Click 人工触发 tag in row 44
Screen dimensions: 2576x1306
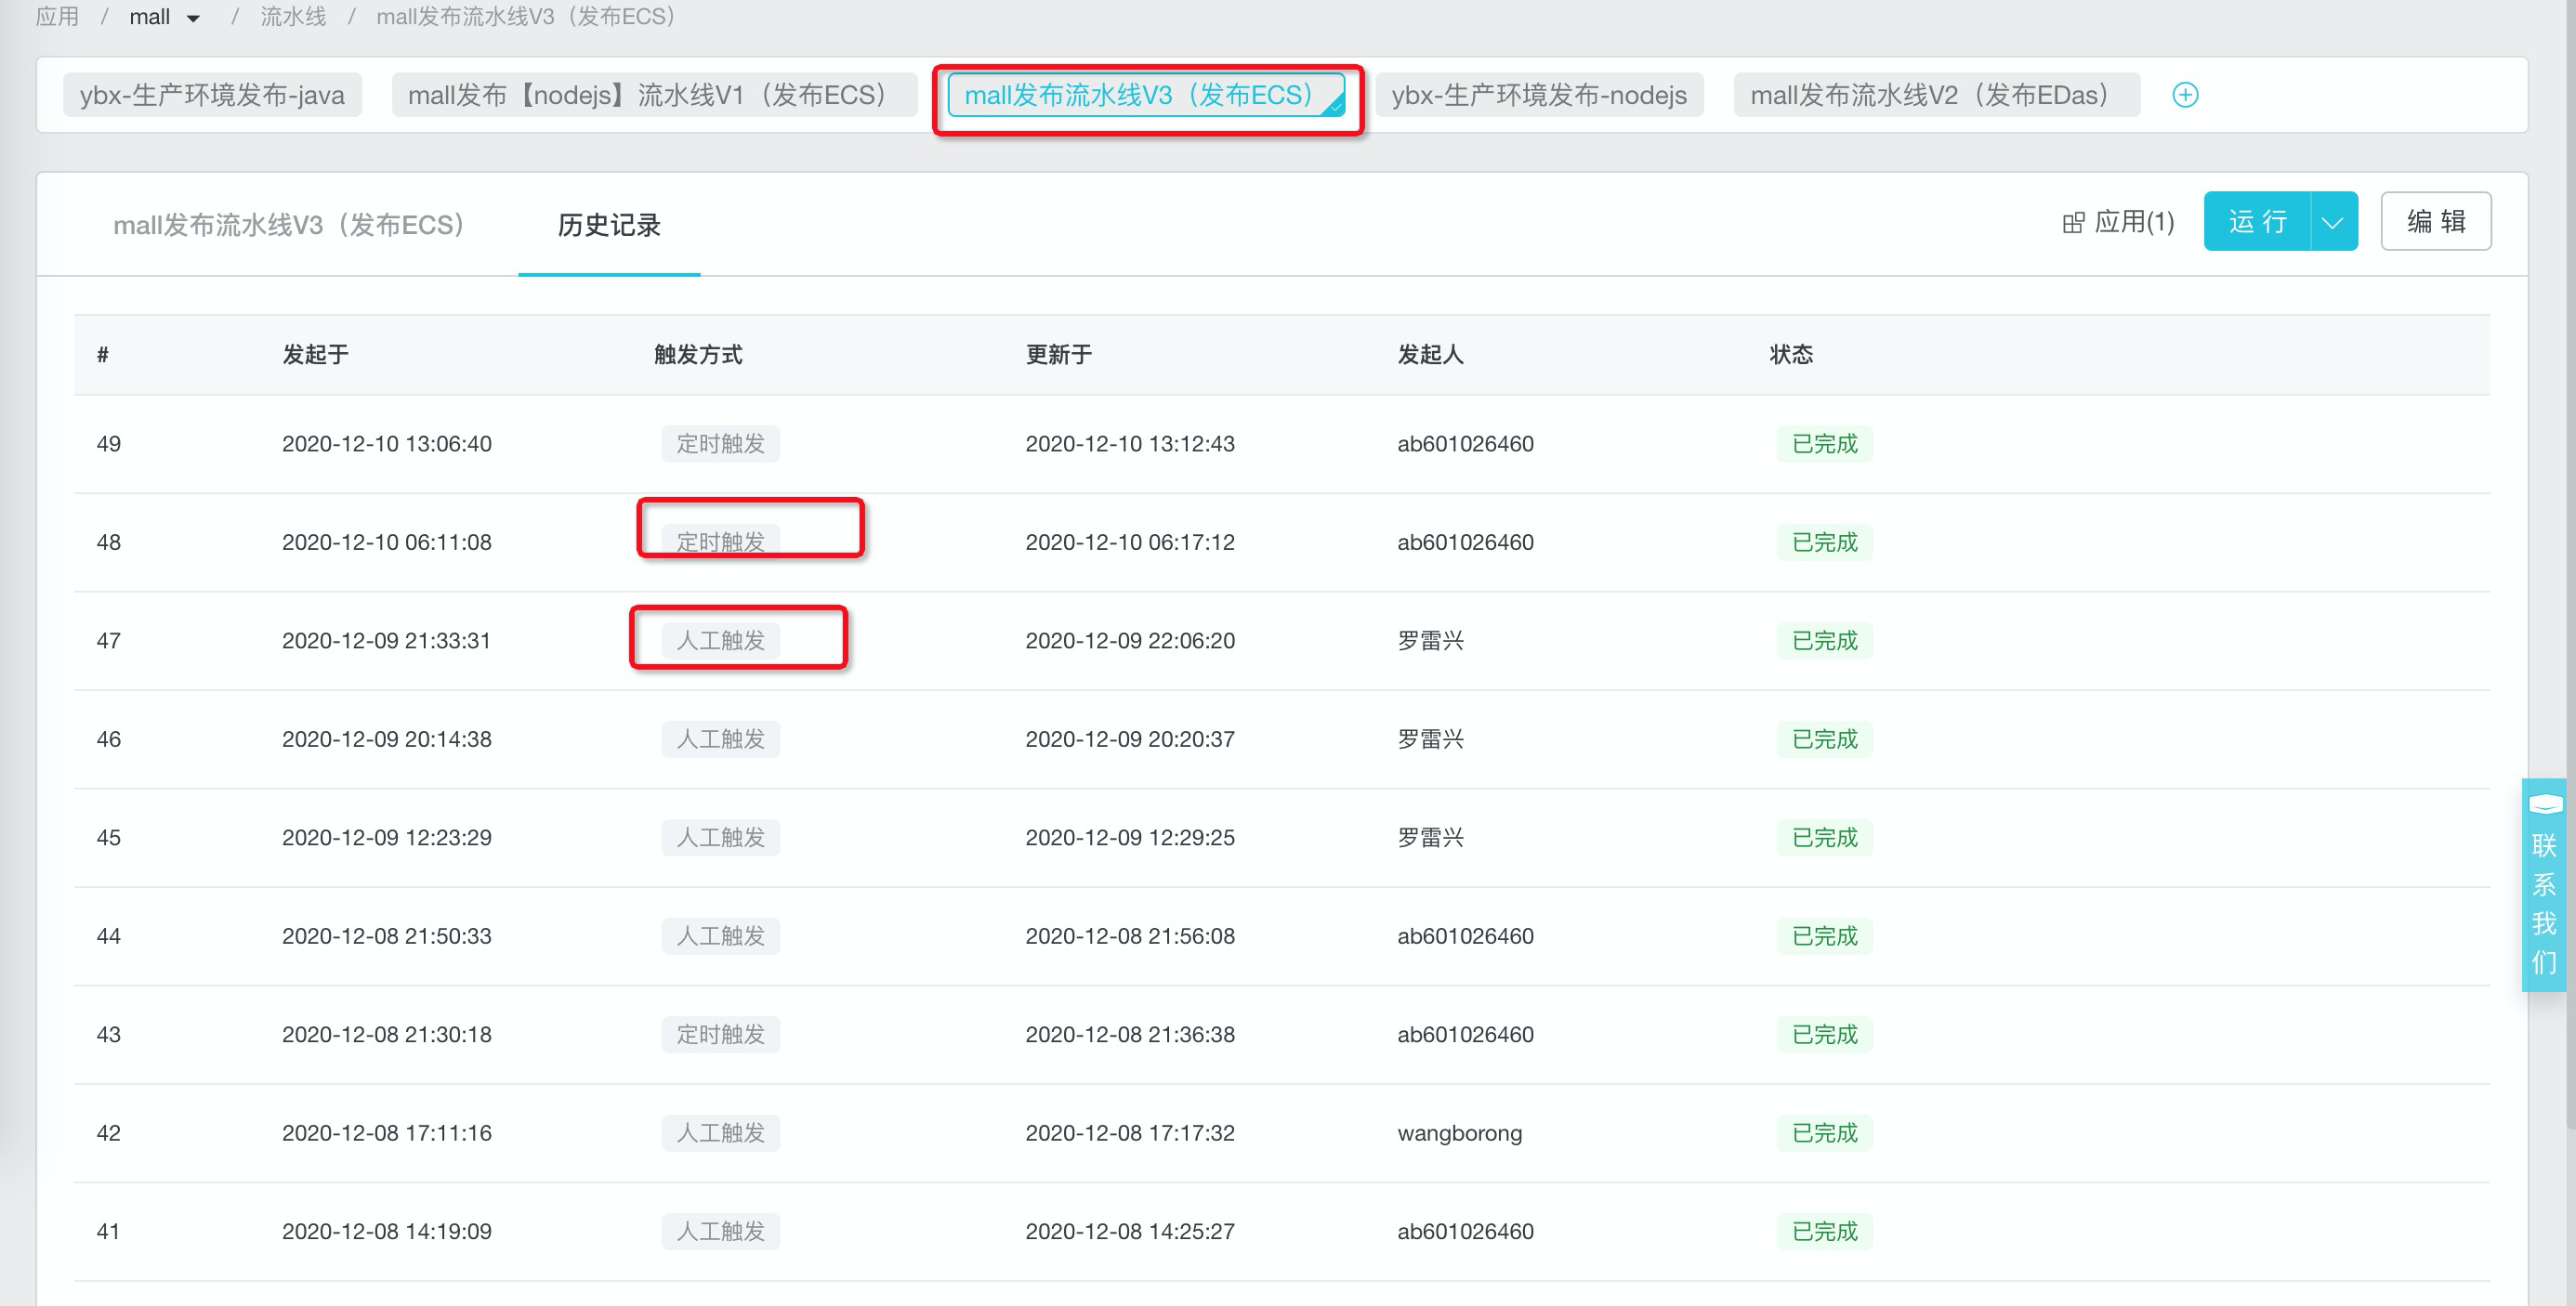tap(720, 936)
